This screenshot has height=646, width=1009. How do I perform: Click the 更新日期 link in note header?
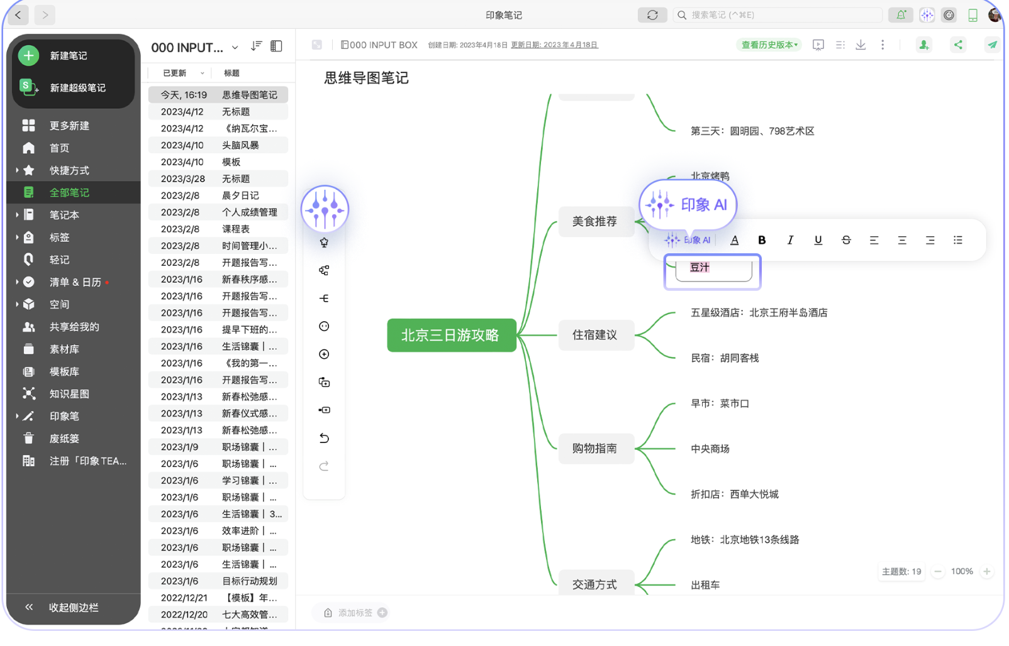click(x=554, y=45)
